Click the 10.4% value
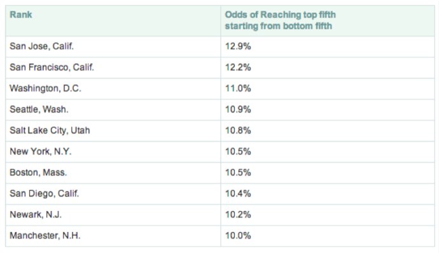Screen dimensions: 439x253 pos(238,193)
